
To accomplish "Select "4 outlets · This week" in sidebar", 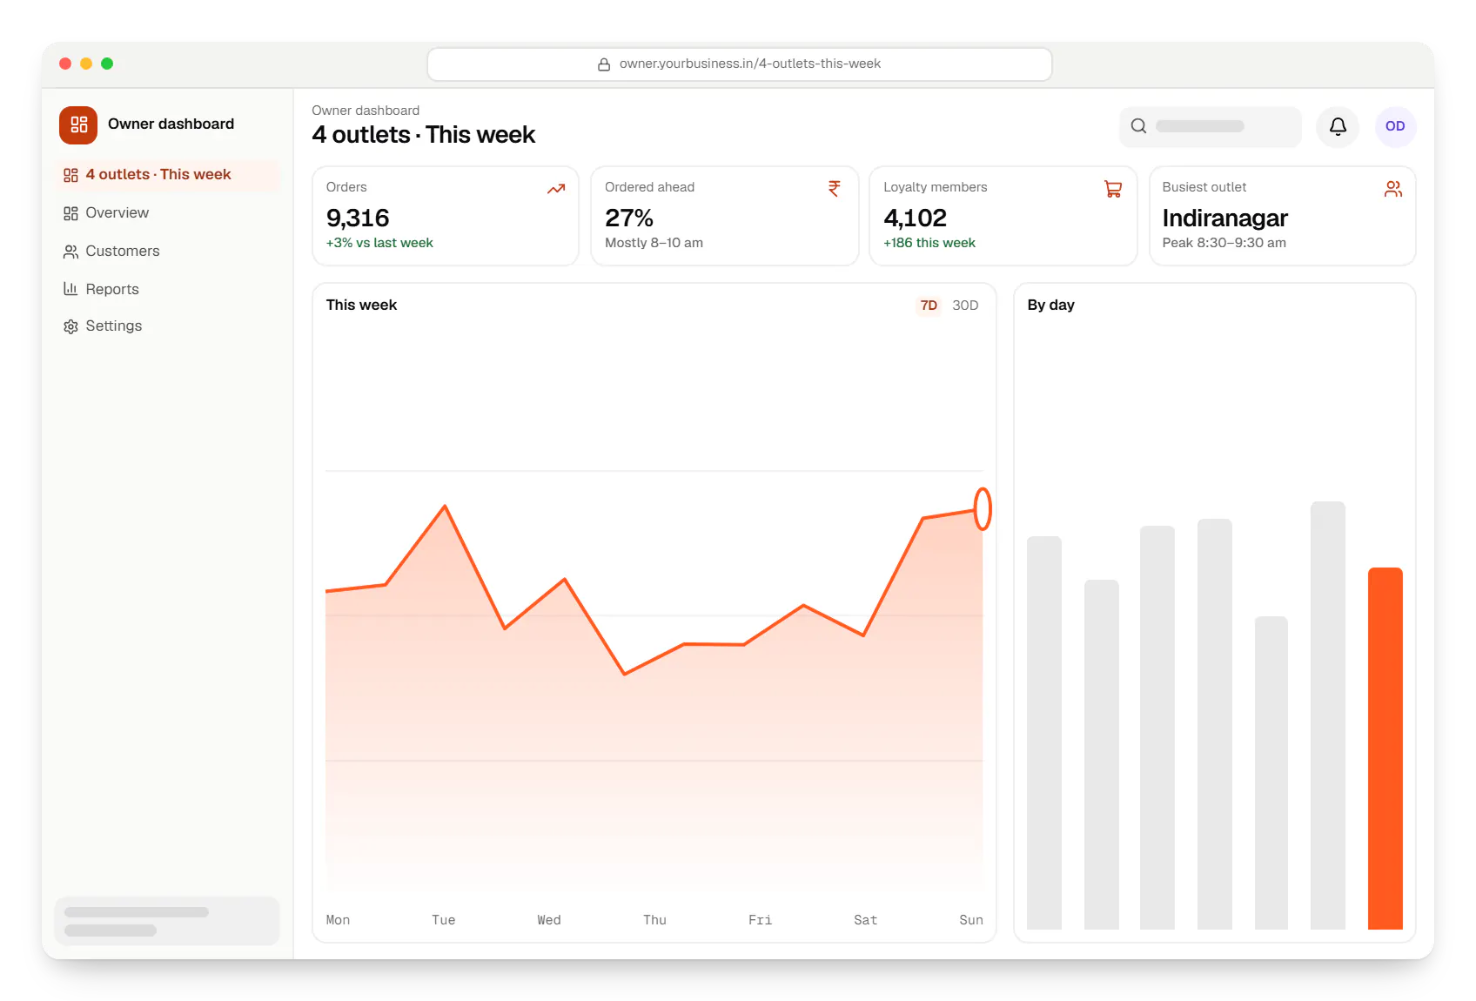I will (168, 175).
